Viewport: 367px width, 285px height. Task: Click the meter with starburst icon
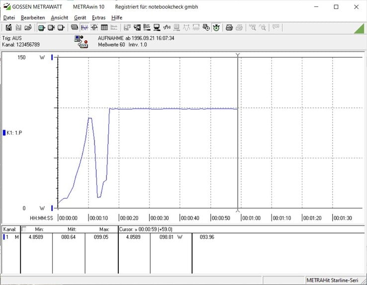(51, 28)
